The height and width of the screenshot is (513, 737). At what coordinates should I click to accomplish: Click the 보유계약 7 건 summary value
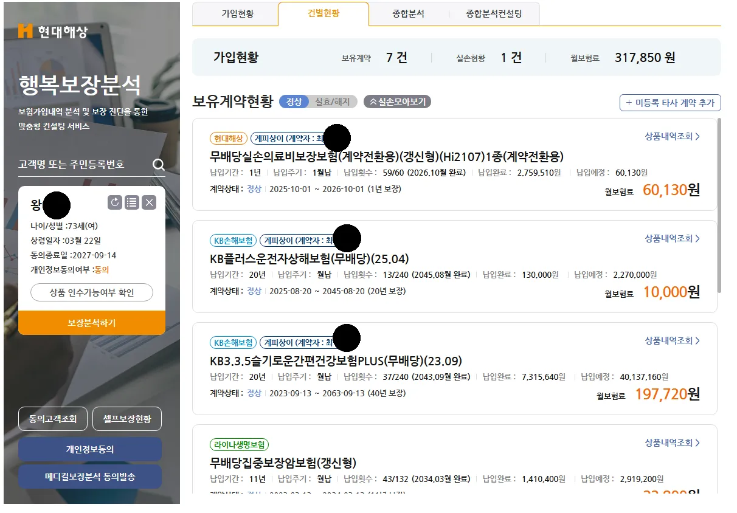[x=396, y=58]
